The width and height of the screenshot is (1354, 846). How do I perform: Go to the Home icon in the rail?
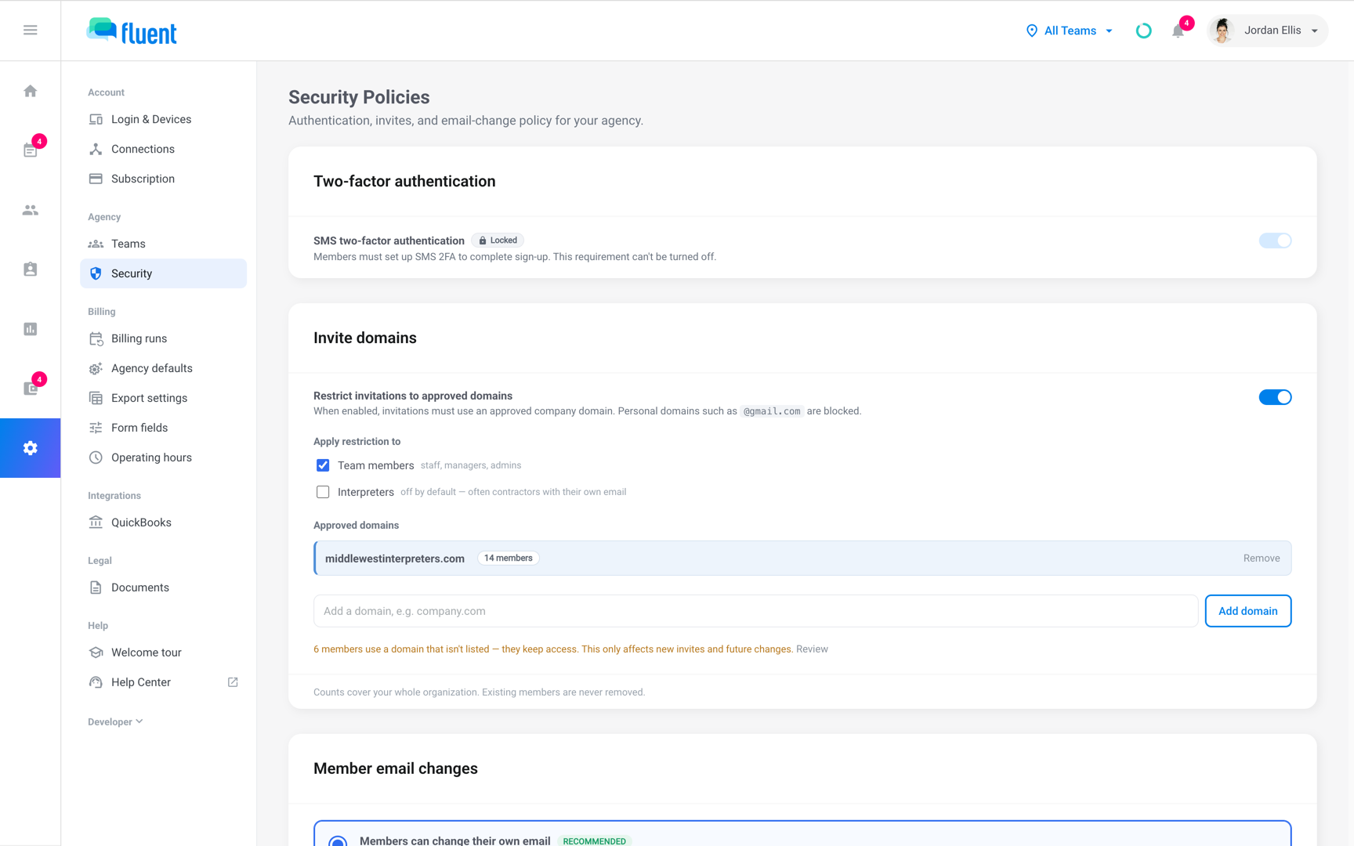click(x=30, y=91)
